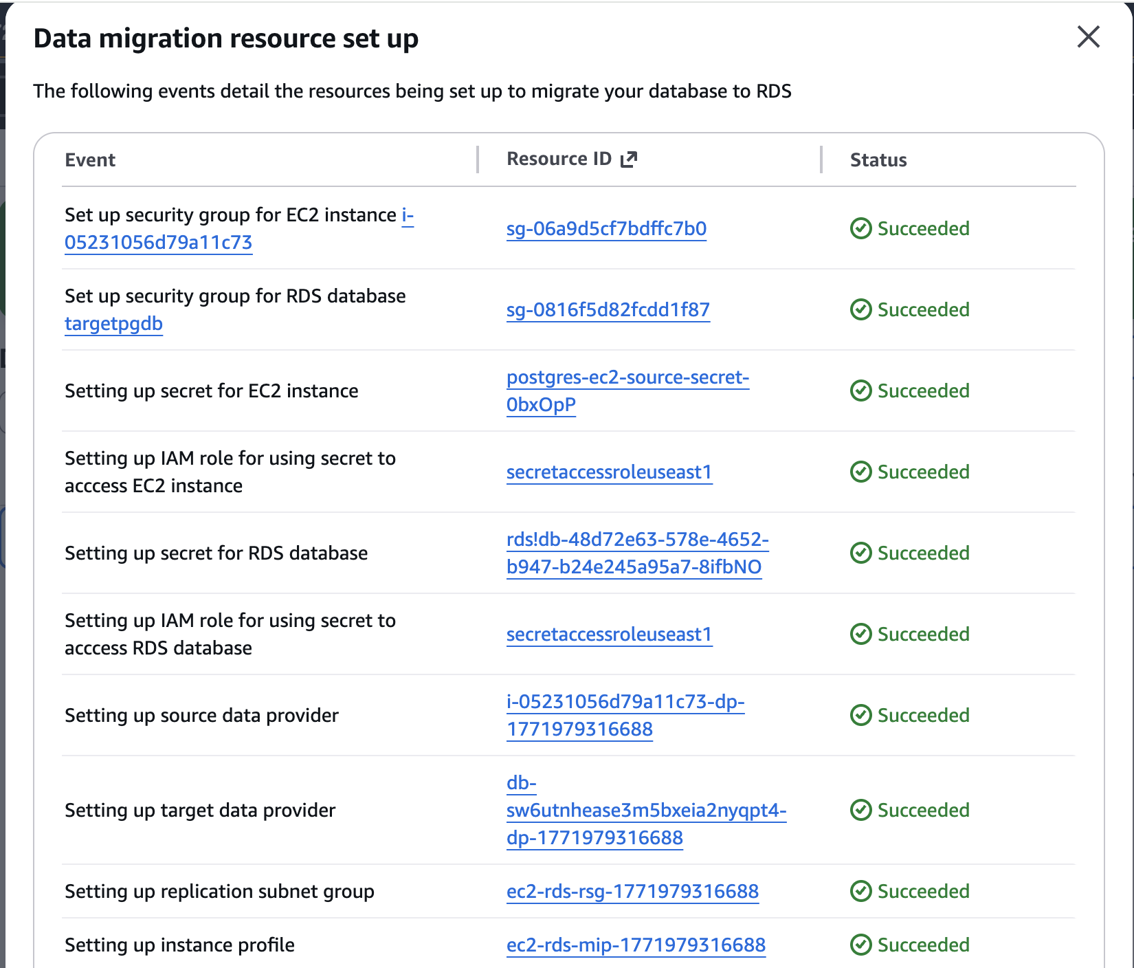The image size is (1134, 968).
Task: Click 'Setting up IAM role' text for EC2 instance
Action: tap(230, 472)
